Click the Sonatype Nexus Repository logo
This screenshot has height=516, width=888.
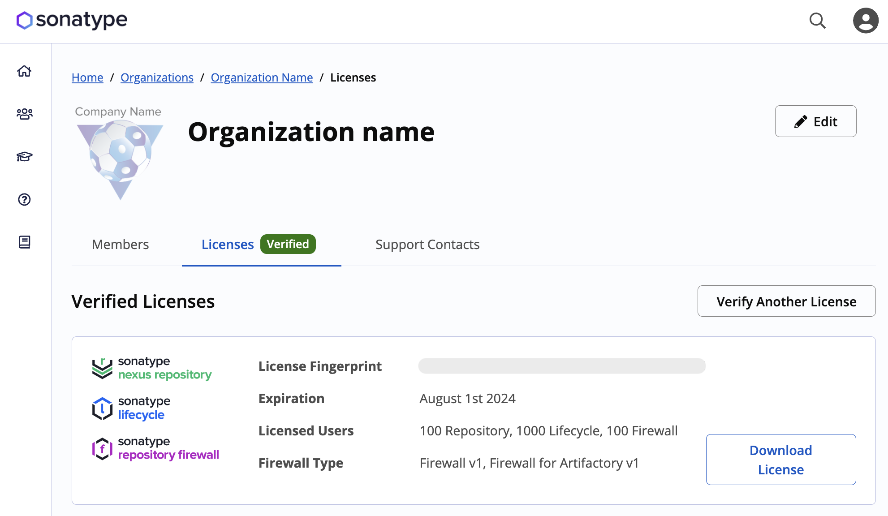point(151,368)
